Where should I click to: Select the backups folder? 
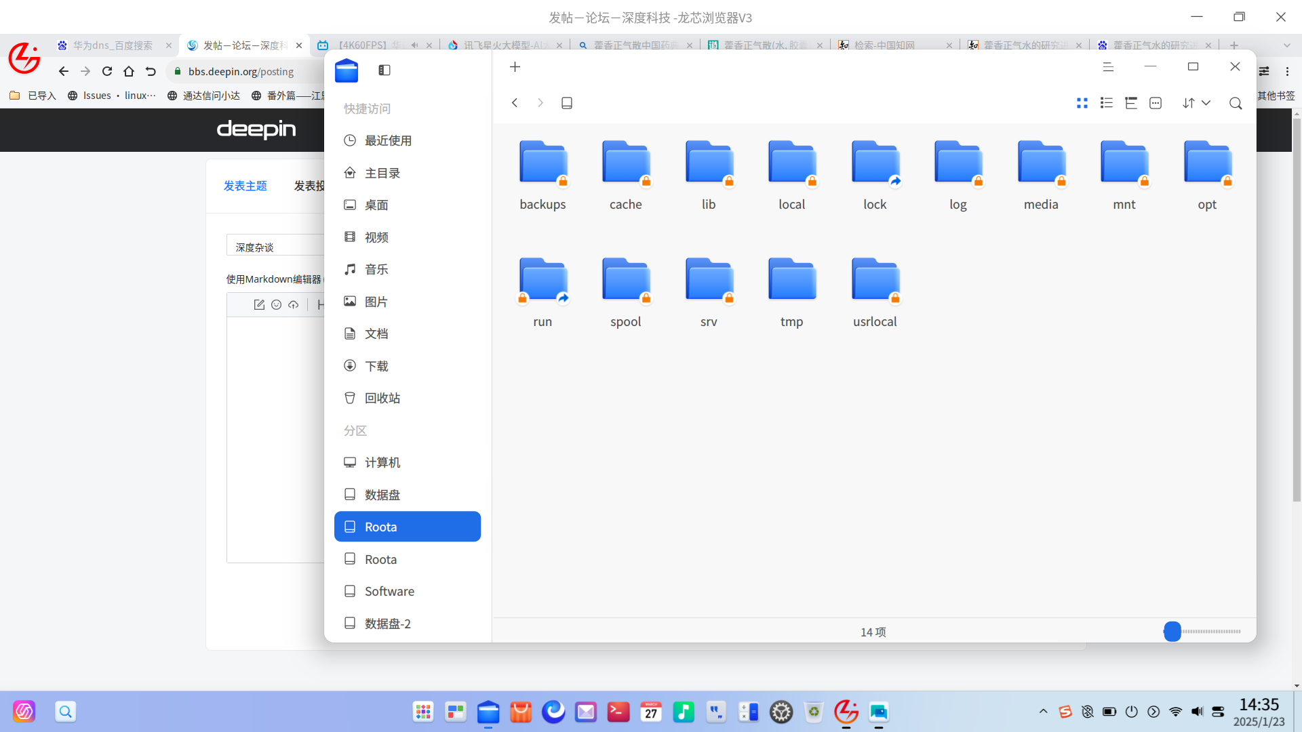click(543, 176)
